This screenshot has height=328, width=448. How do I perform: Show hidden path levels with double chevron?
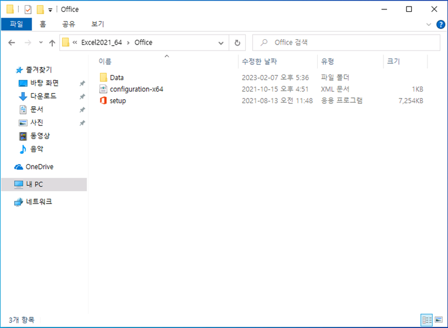pyautogui.click(x=75, y=43)
